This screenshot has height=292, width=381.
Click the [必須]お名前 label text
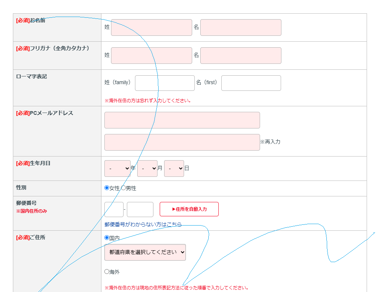[31, 20]
